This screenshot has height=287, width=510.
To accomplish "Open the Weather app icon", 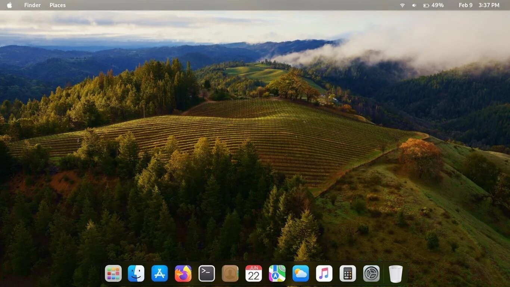I will 301,274.
